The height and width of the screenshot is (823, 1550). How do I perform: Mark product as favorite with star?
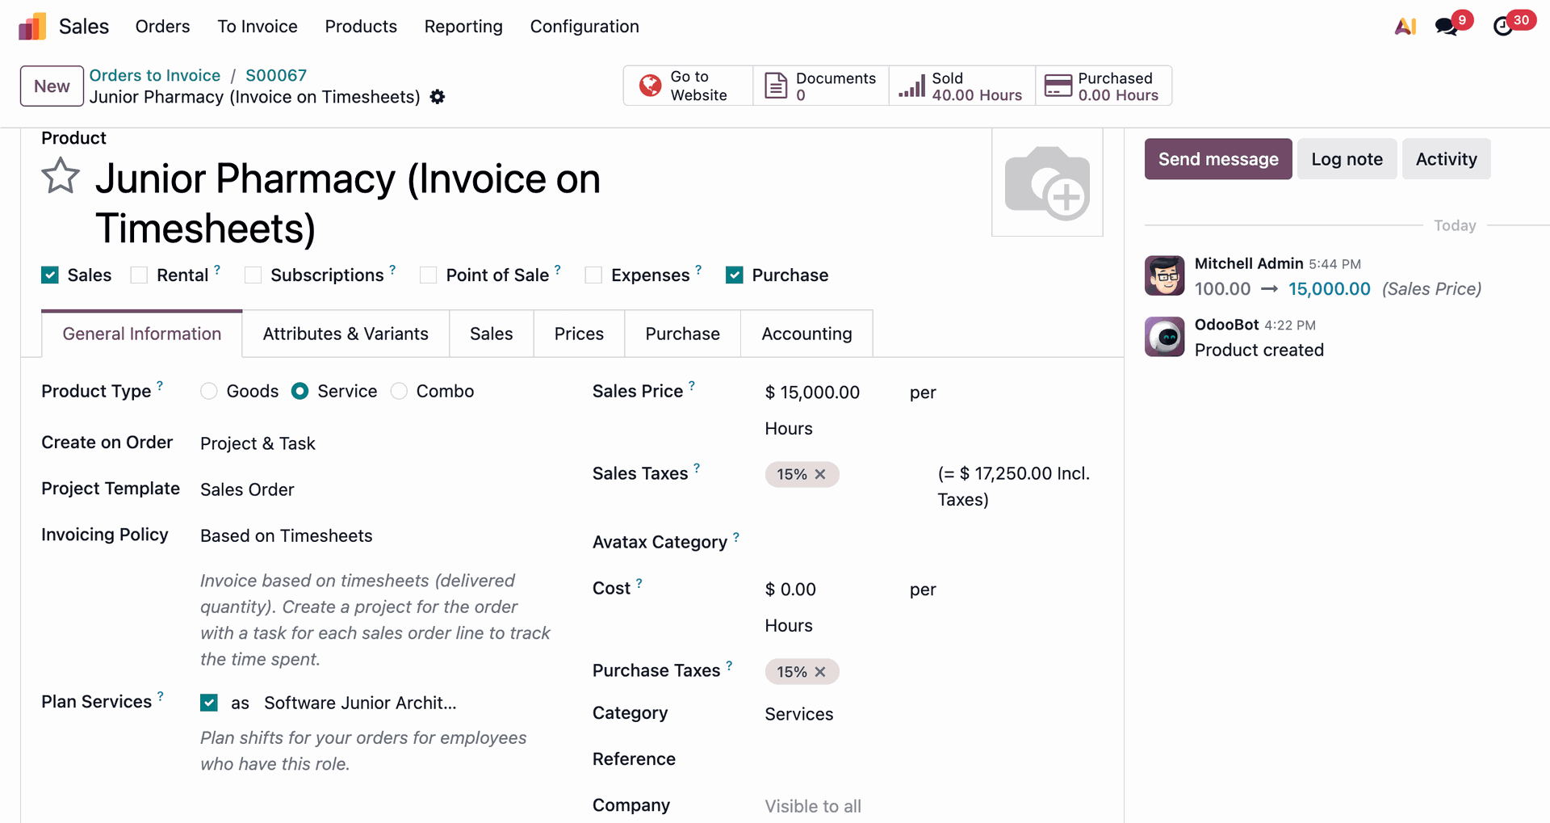[x=61, y=176]
